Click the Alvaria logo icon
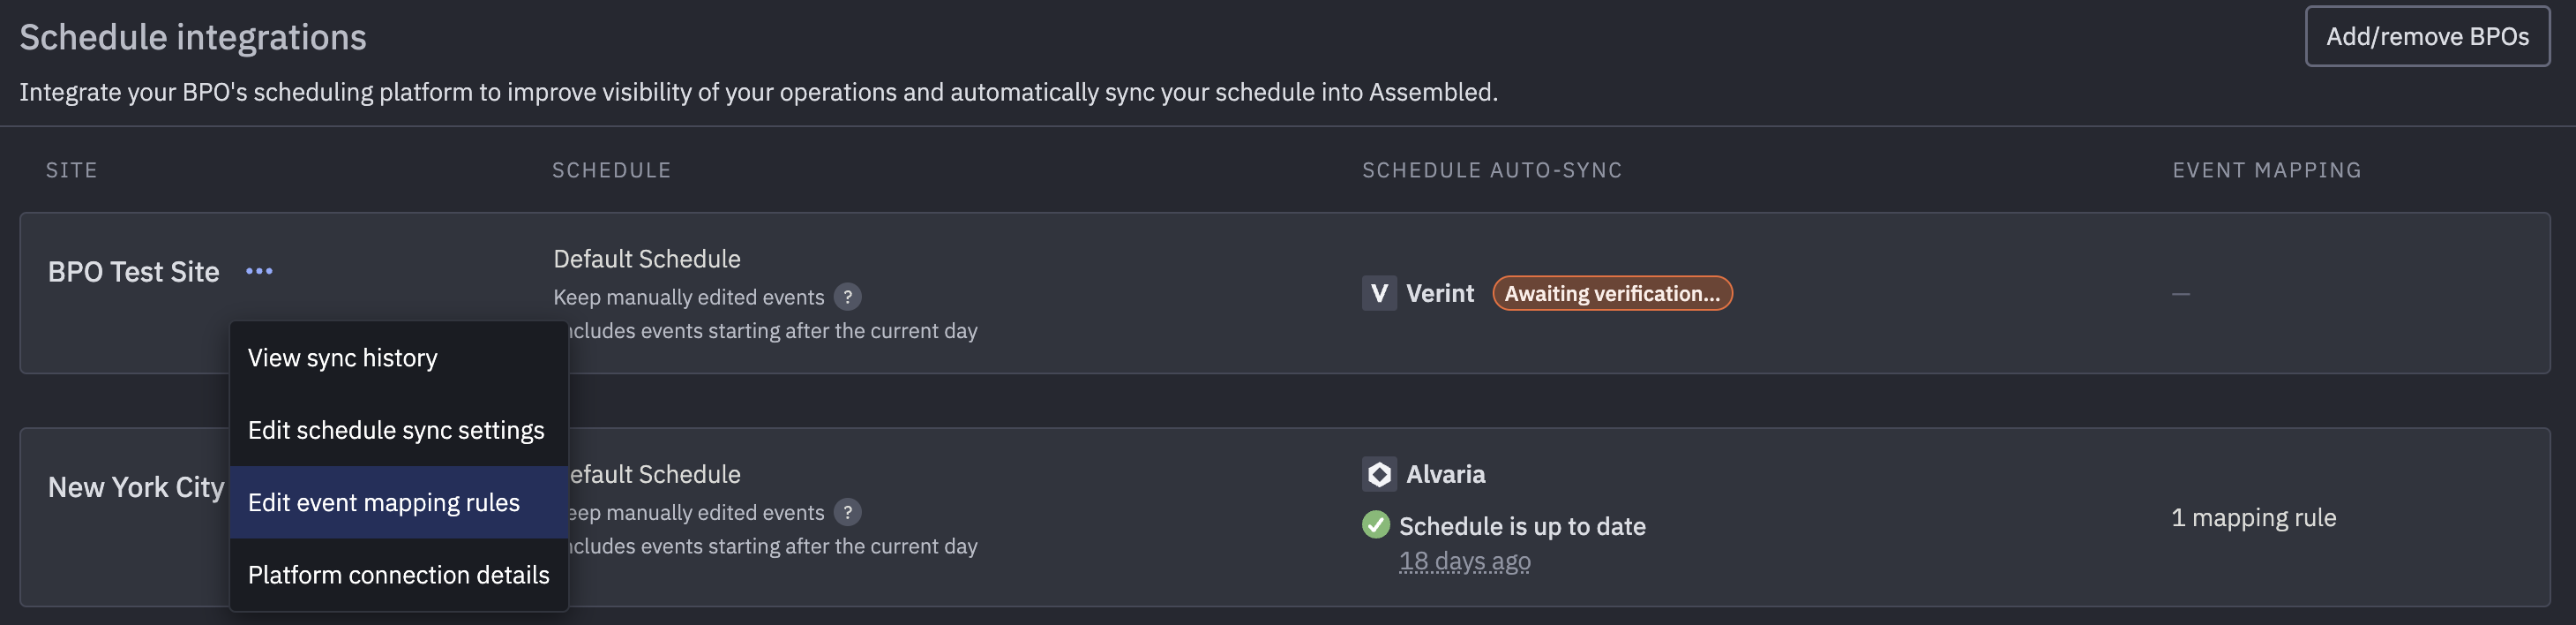Screen dimensions: 2576x625 tap(1379, 474)
